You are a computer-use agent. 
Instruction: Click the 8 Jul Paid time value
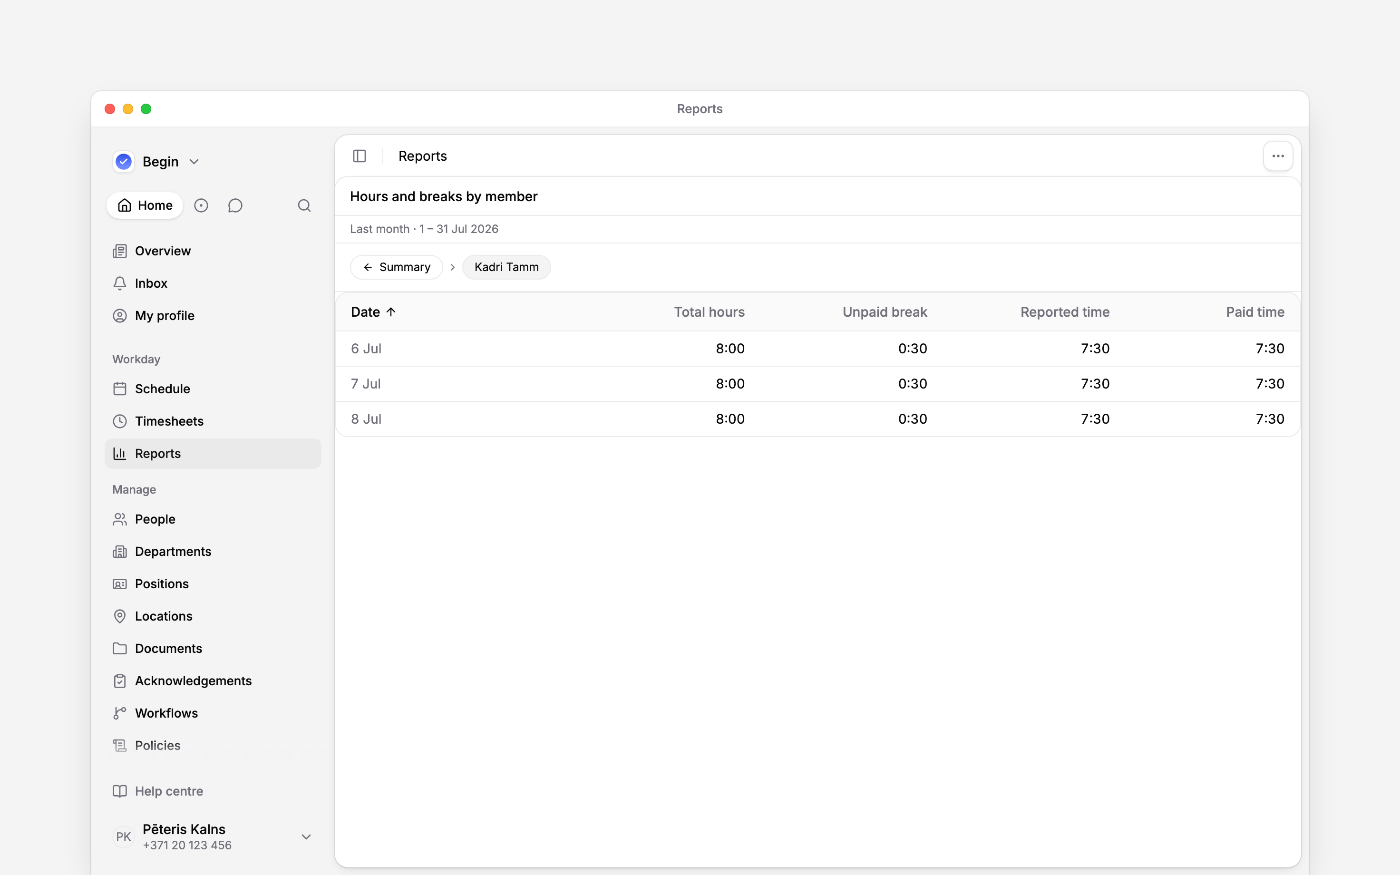coord(1270,419)
